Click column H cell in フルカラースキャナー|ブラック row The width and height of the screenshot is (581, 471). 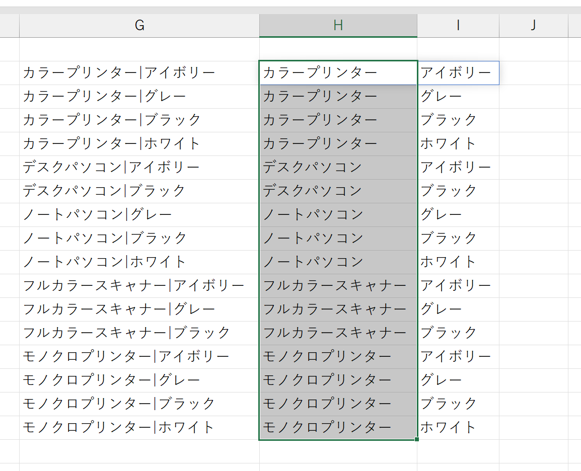[338, 333]
